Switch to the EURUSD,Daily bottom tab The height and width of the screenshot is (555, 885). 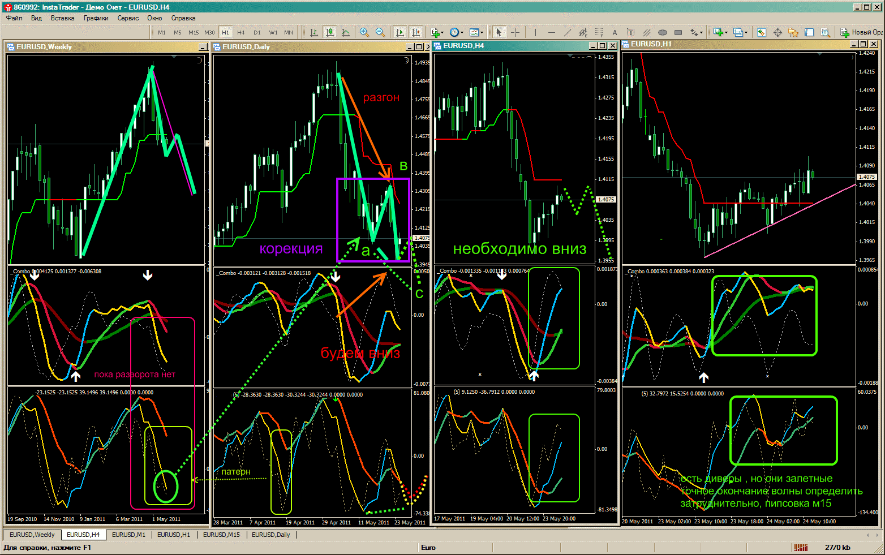(x=270, y=535)
